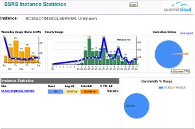Click the show legend link
The height and width of the screenshot is (129, 195).
[186, 33]
